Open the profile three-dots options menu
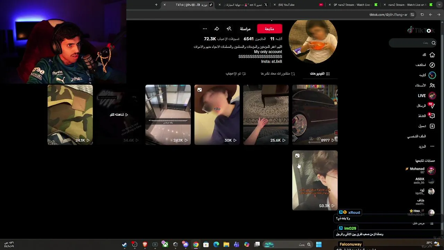 point(205,29)
